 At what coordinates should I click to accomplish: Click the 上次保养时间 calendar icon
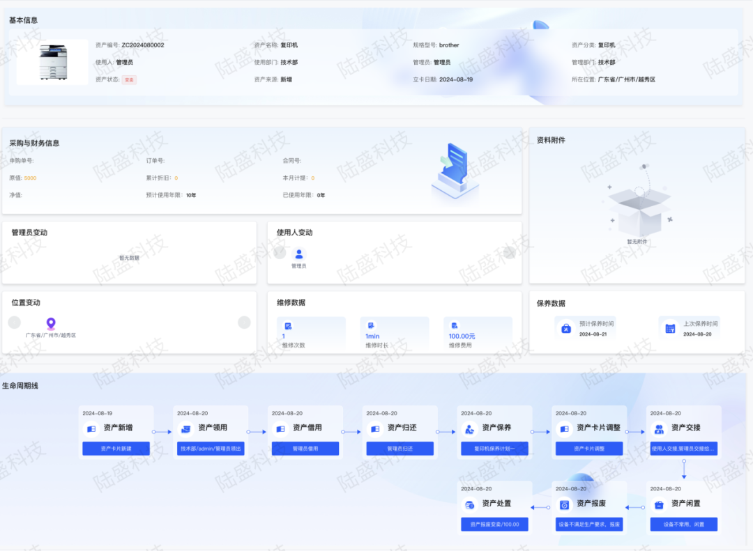click(x=670, y=328)
